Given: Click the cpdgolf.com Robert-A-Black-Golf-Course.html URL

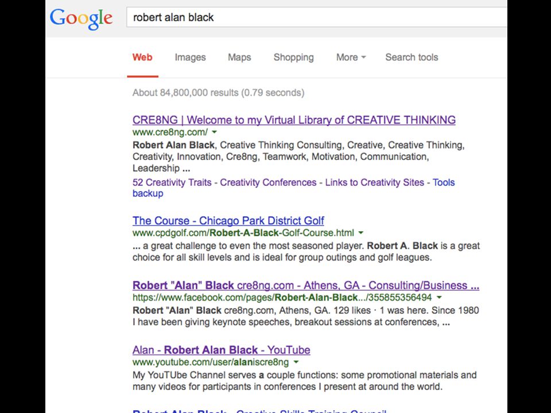Looking at the screenshot, I should pyautogui.click(x=243, y=233).
